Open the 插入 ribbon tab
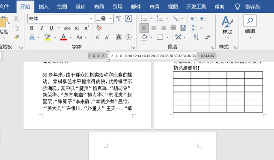 [x=44, y=7]
